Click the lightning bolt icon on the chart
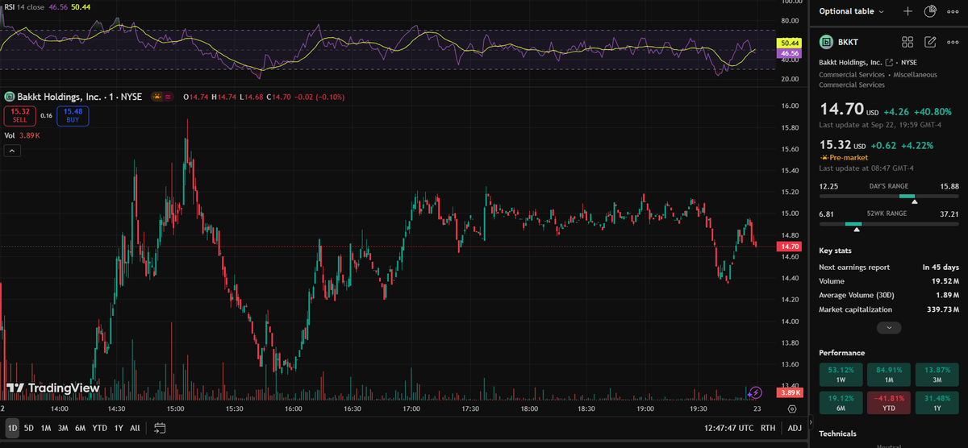Image resolution: width=968 pixels, height=448 pixels. (755, 392)
